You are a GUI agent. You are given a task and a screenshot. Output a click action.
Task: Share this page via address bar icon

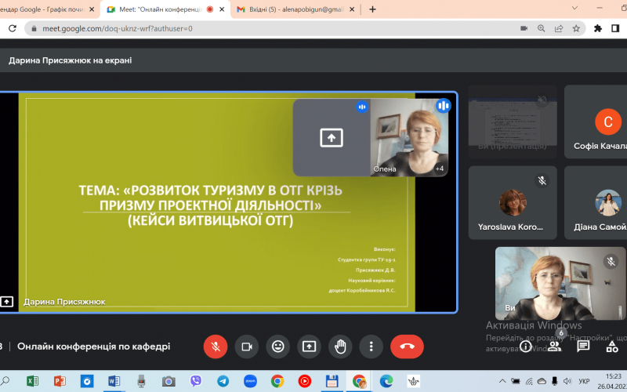559,28
